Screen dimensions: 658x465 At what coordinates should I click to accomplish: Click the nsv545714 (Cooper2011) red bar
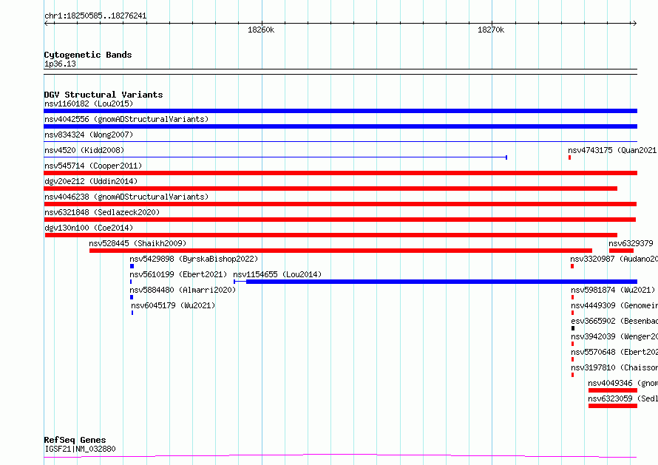click(x=340, y=173)
